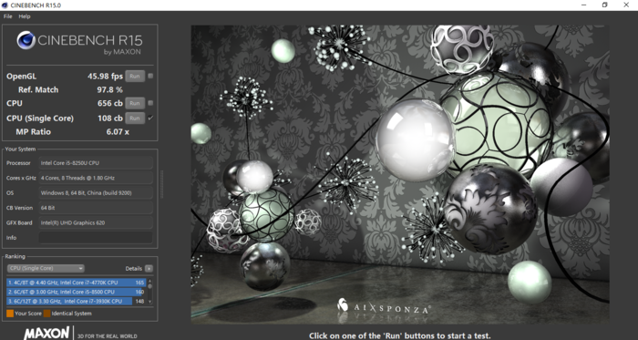Click the Details arrow icon in Ranking
The height and width of the screenshot is (340, 638).
(149, 268)
